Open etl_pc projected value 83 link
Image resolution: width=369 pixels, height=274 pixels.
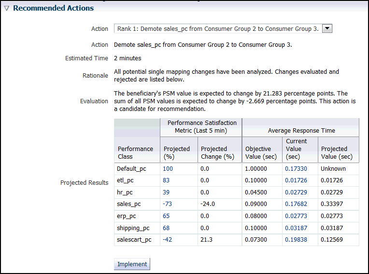166,180
